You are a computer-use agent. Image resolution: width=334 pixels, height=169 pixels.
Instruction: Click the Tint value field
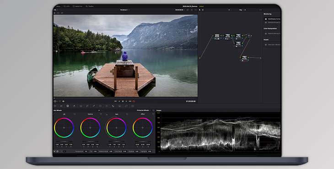[x=95, y=151]
